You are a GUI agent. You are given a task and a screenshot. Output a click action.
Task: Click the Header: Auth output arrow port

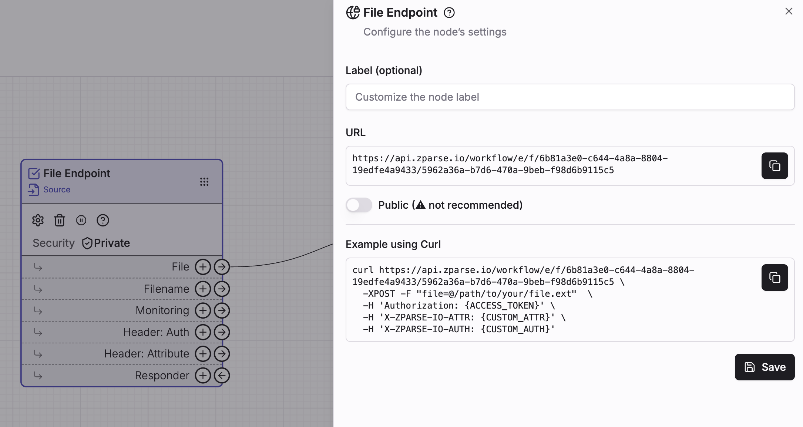point(222,332)
